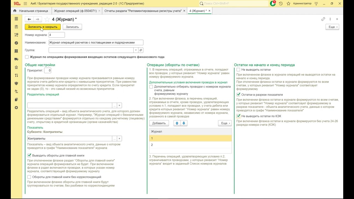Open the coat of arms section icon
Screen dimensions: 354x199
16,83
